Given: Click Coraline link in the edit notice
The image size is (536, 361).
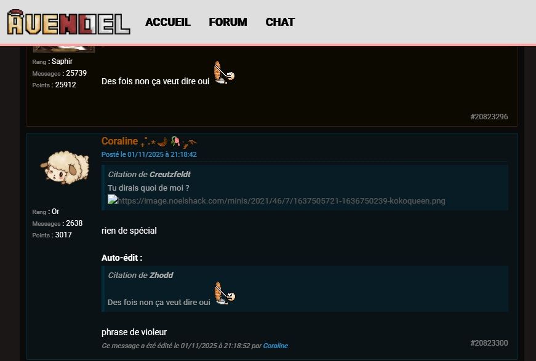Looking at the screenshot, I should (276, 346).
